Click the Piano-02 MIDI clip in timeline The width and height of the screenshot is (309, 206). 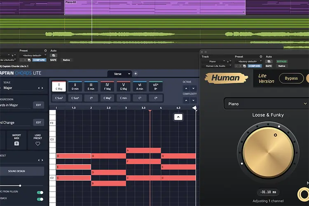[x=155, y=7]
